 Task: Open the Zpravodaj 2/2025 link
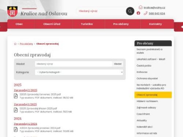point(26,90)
